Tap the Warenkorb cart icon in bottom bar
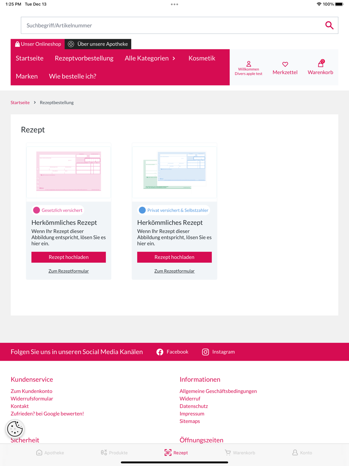 (x=228, y=452)
